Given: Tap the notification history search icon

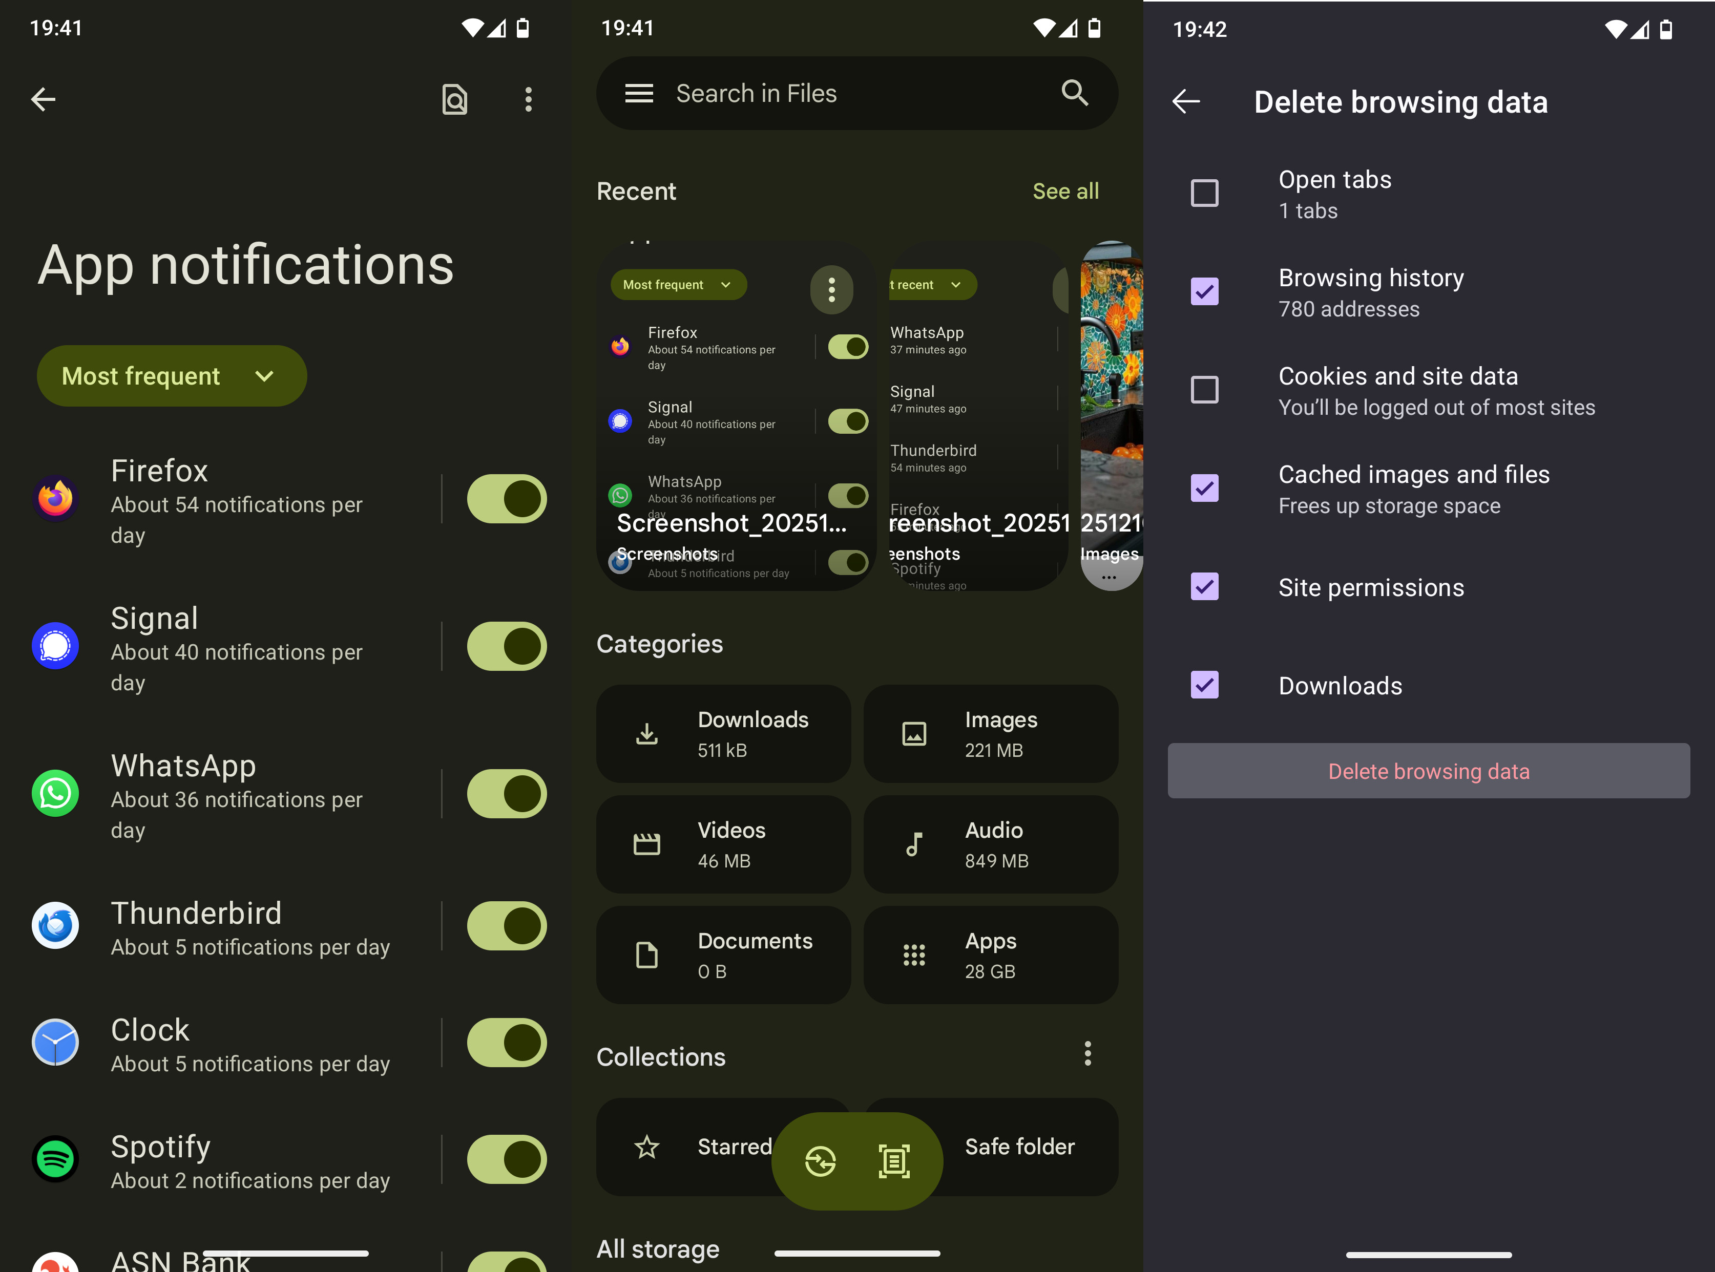Looking at the screenshot, I should [454, 98].
